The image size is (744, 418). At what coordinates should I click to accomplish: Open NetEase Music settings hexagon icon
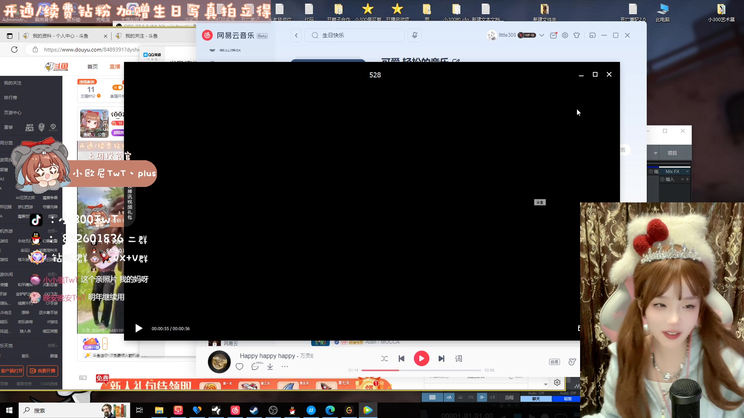(565, 35)
